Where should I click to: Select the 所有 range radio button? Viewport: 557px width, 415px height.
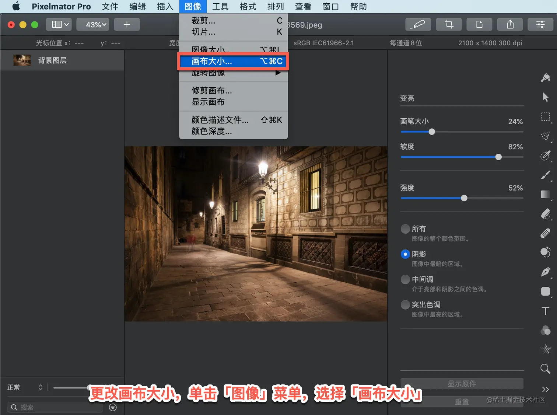click(x=405, y=229)
